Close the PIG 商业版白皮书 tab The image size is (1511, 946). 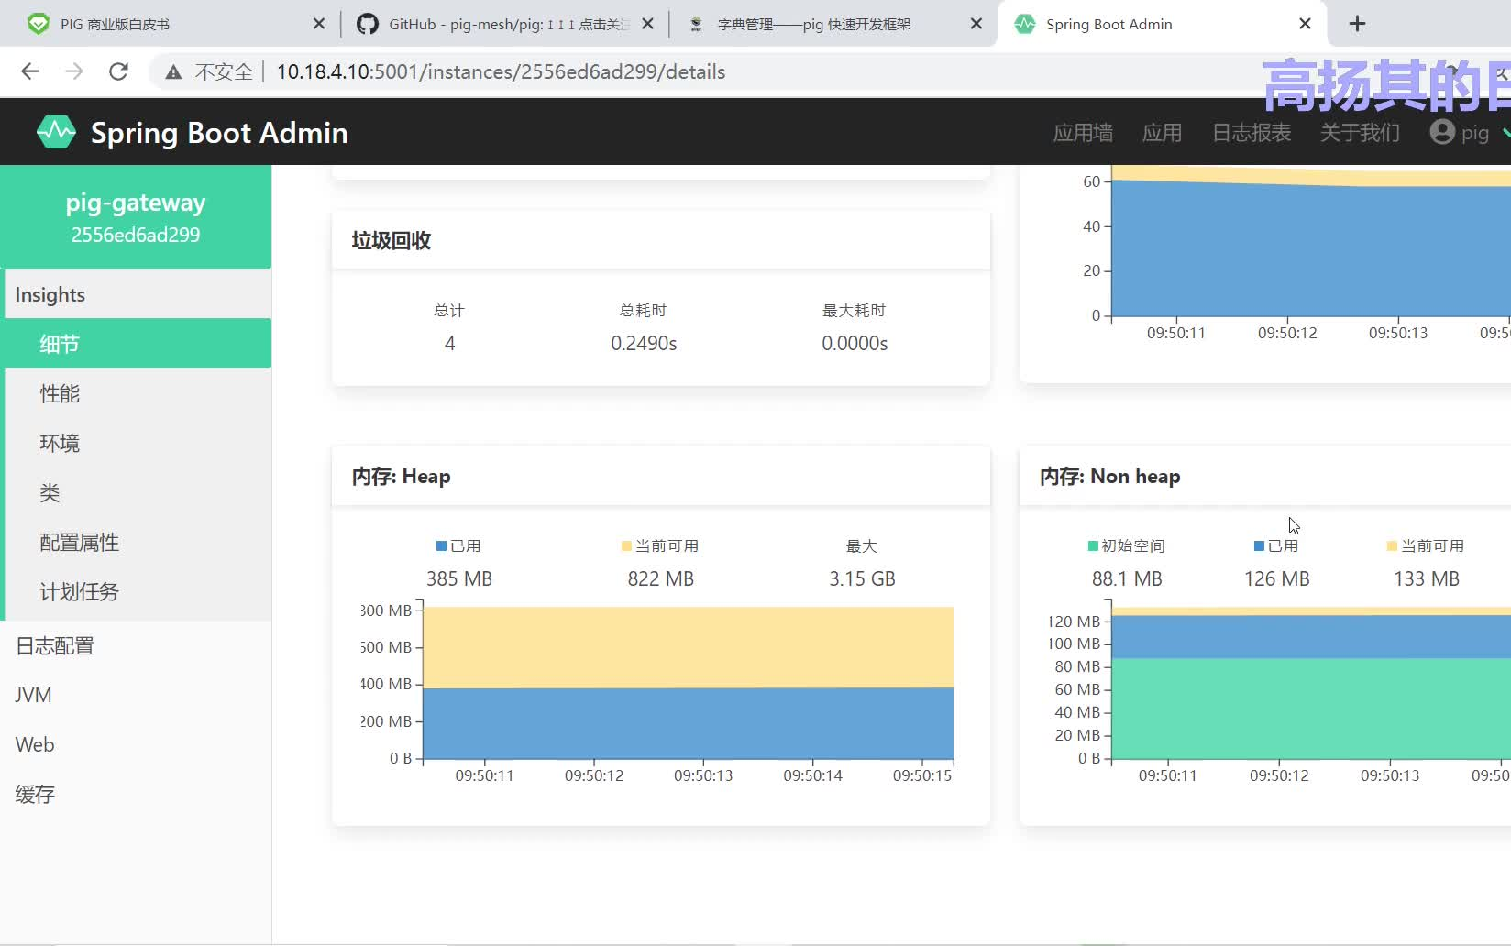319,24
